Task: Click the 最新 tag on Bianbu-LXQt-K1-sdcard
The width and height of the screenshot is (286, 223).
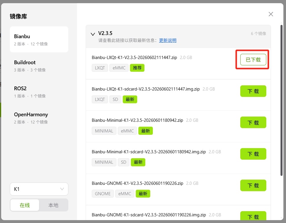Action: 130,99
